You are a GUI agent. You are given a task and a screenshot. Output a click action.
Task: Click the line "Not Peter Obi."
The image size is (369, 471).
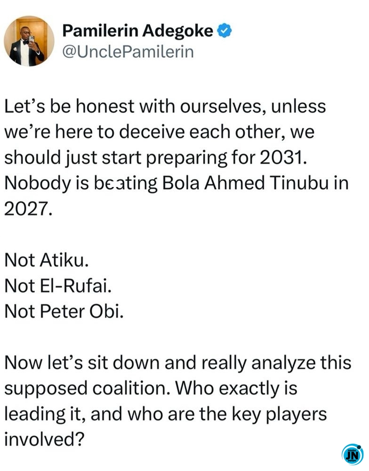tap(64, 311)
